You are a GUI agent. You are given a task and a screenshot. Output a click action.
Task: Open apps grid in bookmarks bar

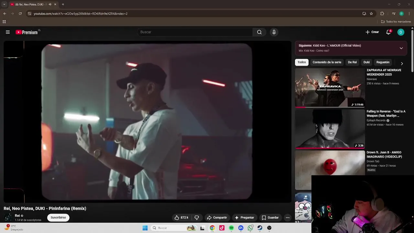[4, 22]
